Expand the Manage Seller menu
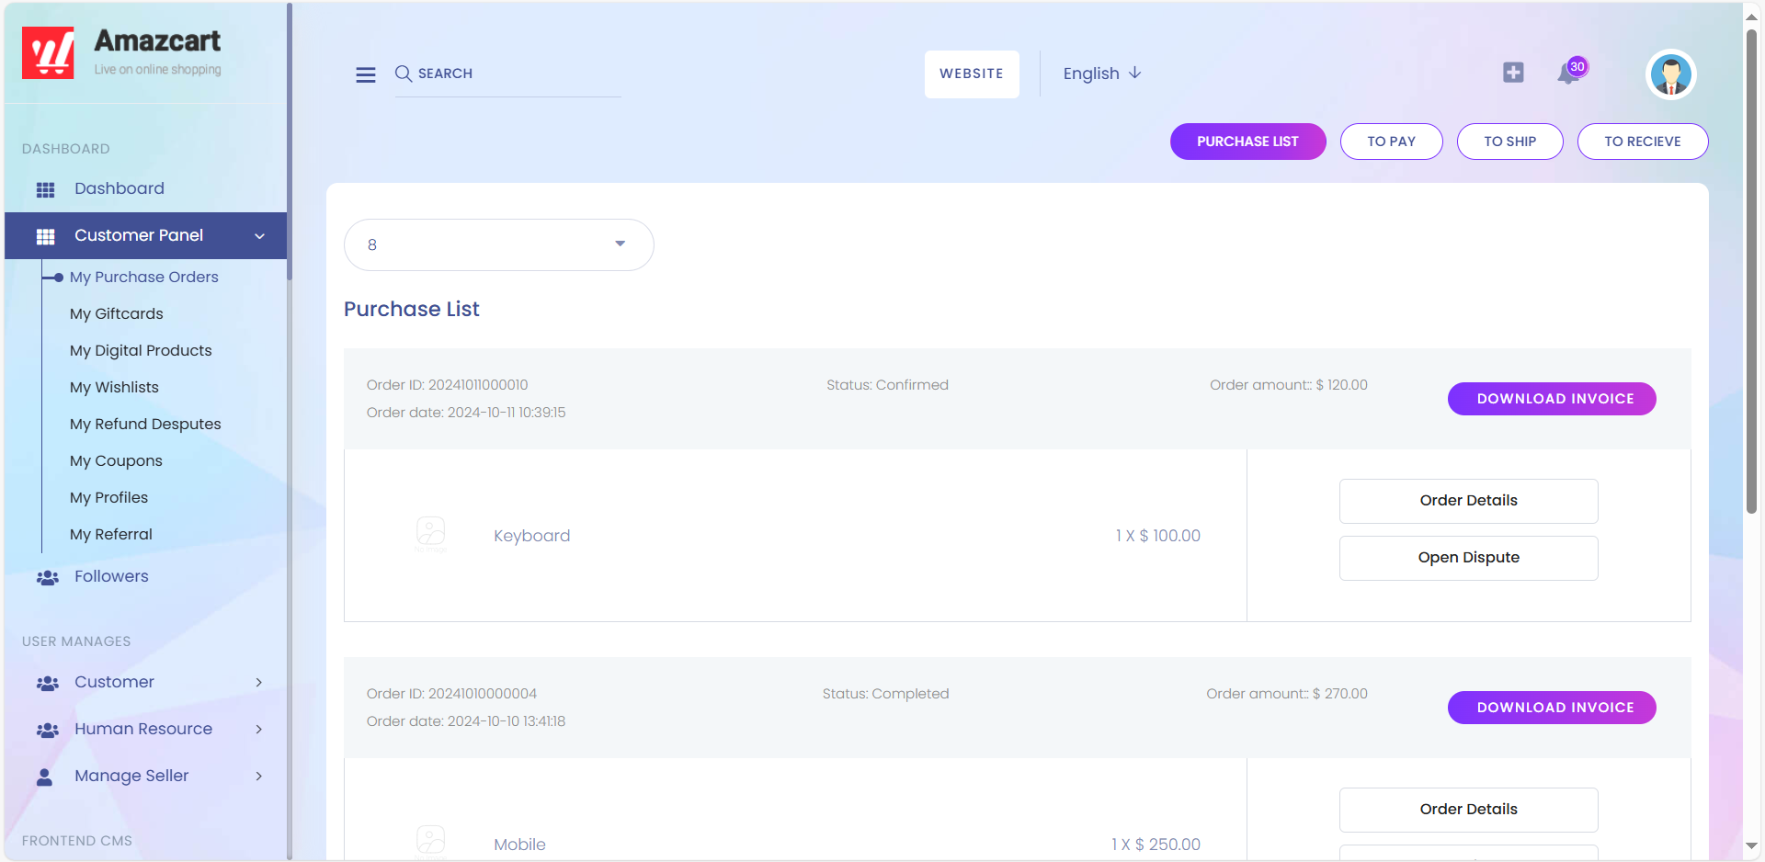1765x862 pixels. click(258, 777)
